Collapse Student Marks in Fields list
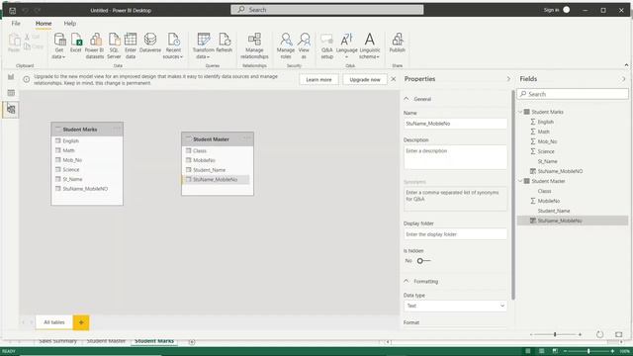Screen dimensions: 633x356 pyautogui.click(x=520, y=112)
